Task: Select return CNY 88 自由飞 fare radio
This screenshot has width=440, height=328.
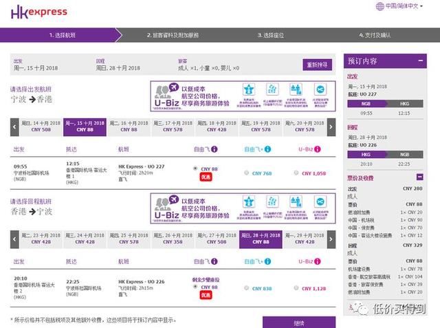Action: [x=195, y=287]
